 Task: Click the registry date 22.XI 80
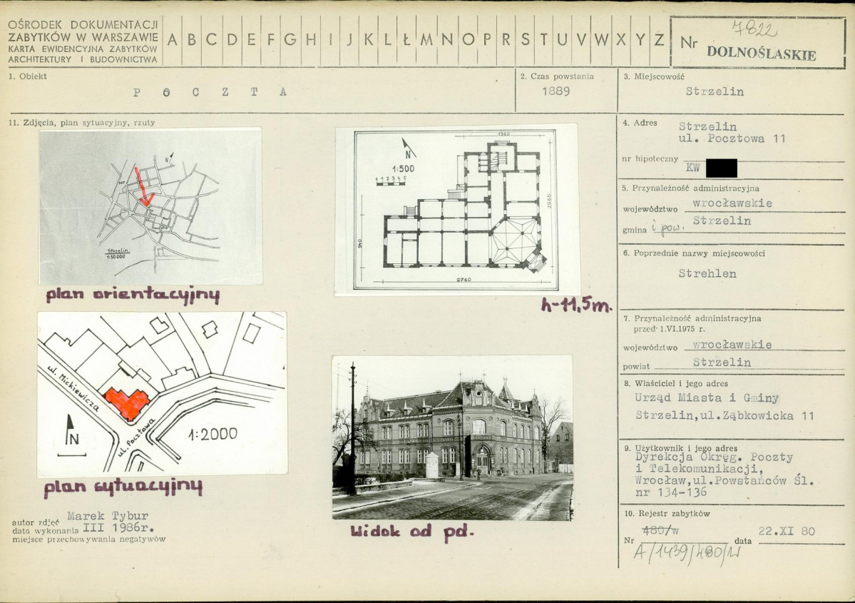(x=787, y=531)
